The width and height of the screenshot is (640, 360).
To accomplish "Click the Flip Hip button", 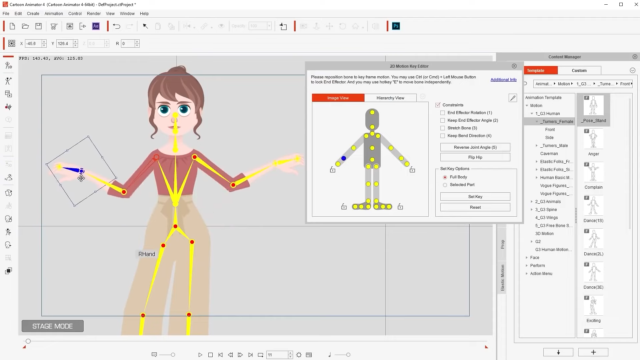I will point(475,157).
